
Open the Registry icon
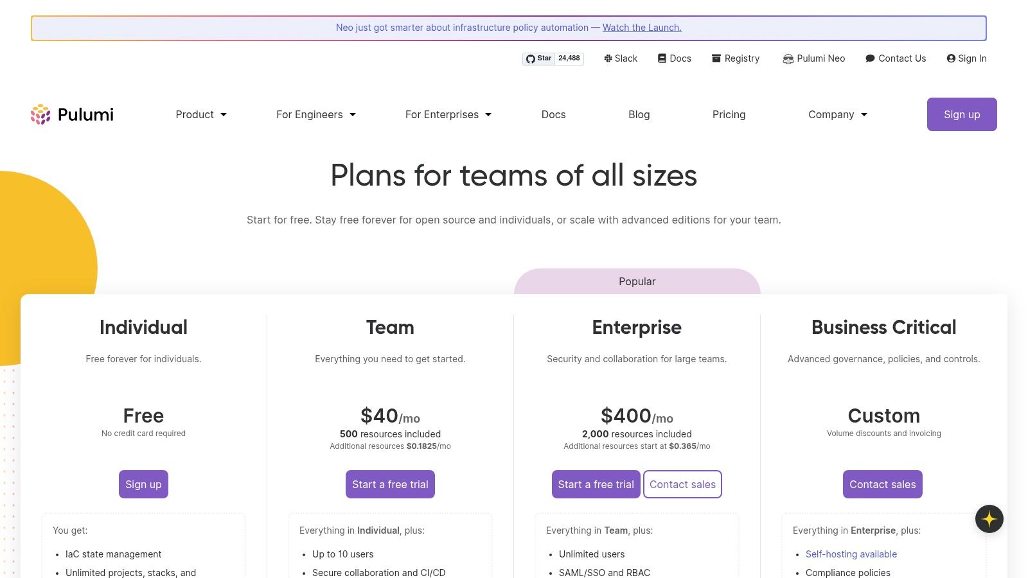(x=715, y=58)
